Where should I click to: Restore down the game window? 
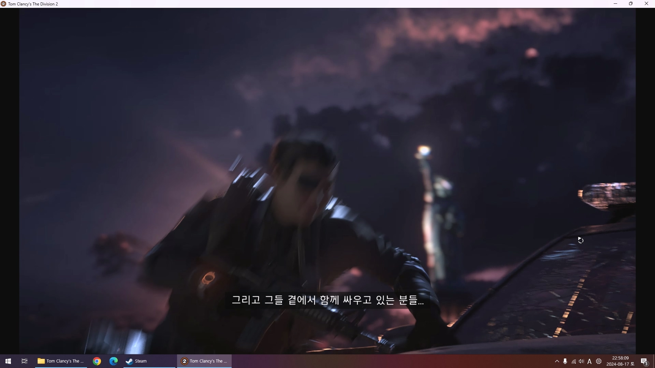click(631, 4)
